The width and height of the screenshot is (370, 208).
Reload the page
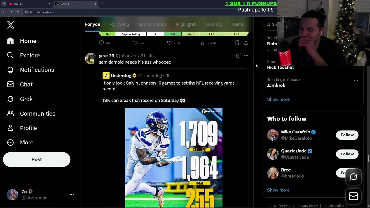(x=18, y=12)
